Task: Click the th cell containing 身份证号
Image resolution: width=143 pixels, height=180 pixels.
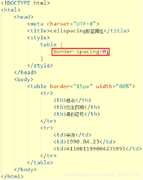Action: click(77, 114)
